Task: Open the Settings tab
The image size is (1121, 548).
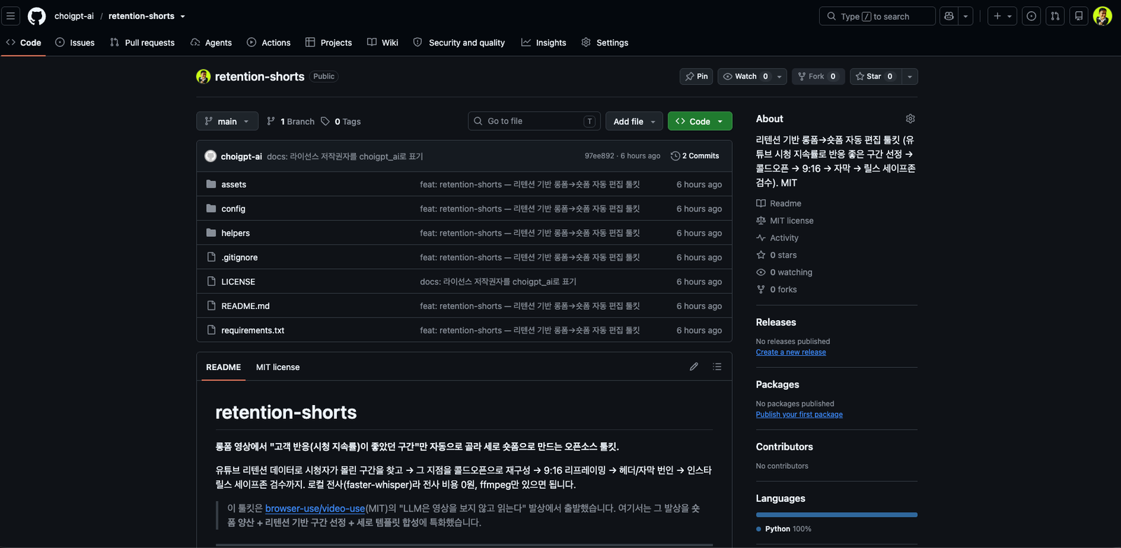Action: point(605,43)
